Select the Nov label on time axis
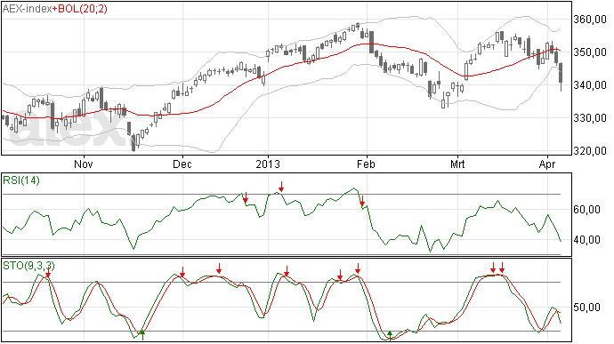Image resolution: width=614 pixels, height=344 pixels. pyautogui.click(x=84, y=164)
